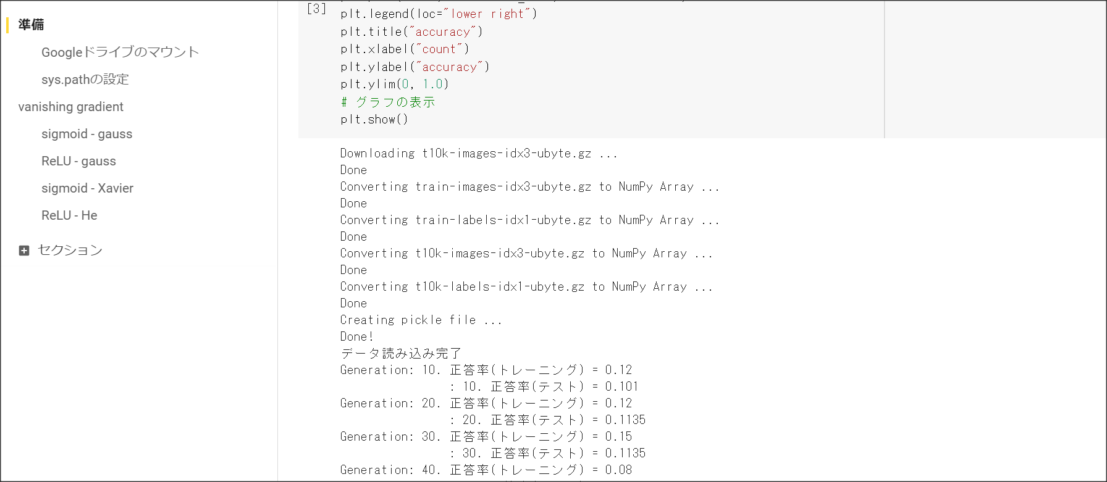Click the plt.xlabel("count") code line
Viewport: 1107px width, 482px height.
point(405,49)
